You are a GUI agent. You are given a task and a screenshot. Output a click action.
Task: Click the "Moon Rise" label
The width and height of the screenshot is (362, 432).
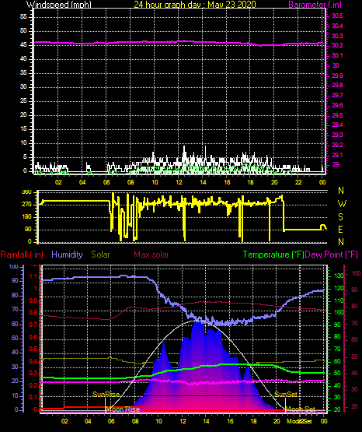coord(123,409)
